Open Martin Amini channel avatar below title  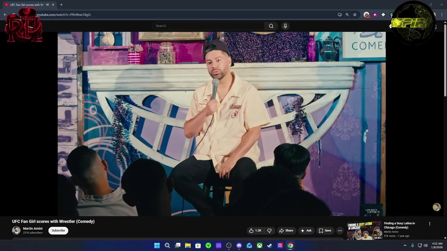pyautogui.click(x=16, y=230)
